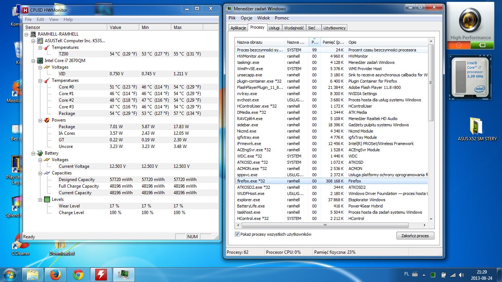
Task: Click the thermometer icon beside Temperatures under ASUSTeK
Action: click(x=47, y=47)
